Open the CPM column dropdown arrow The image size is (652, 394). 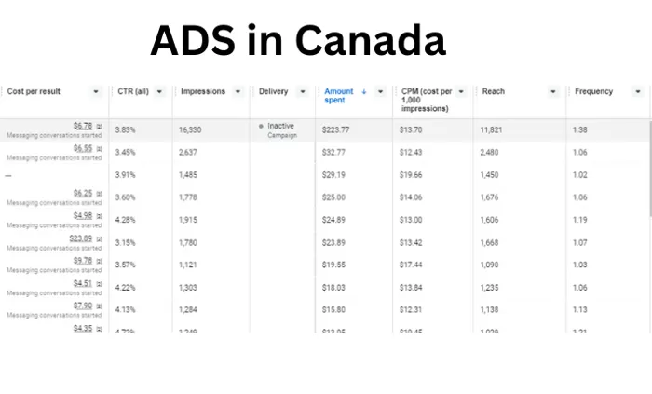461,91
